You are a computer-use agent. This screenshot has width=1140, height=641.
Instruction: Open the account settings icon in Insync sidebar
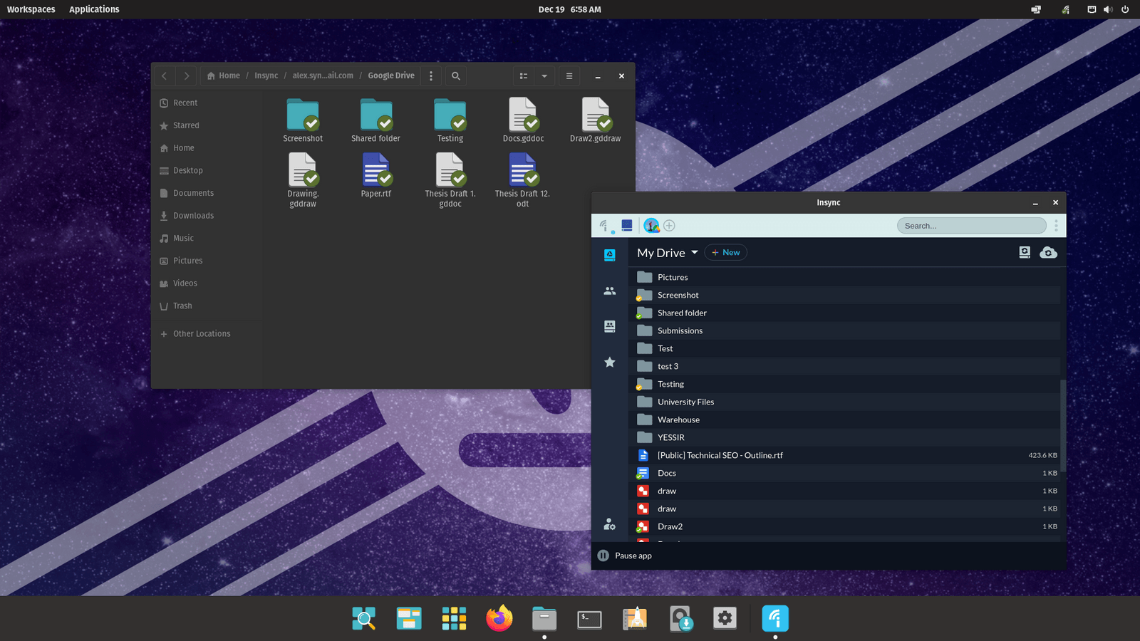pyautogui.click(x=609, y=524)
